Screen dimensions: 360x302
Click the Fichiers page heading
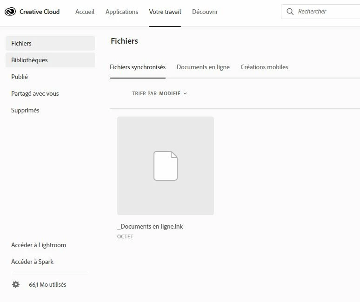124,41
